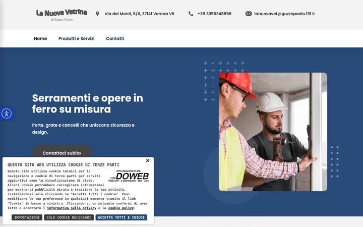Open the accessibility widget icon

click(7, 113)
